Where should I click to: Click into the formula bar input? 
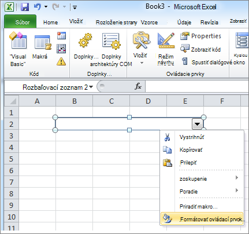(x=197, y=86)
